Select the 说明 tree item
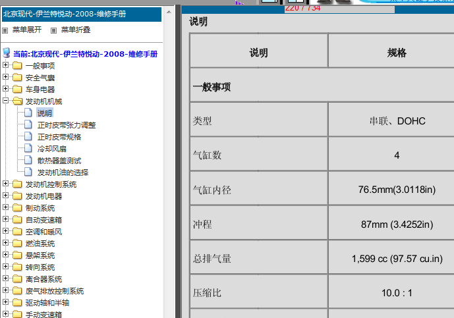Screen dimensions: 454x318 45,113
